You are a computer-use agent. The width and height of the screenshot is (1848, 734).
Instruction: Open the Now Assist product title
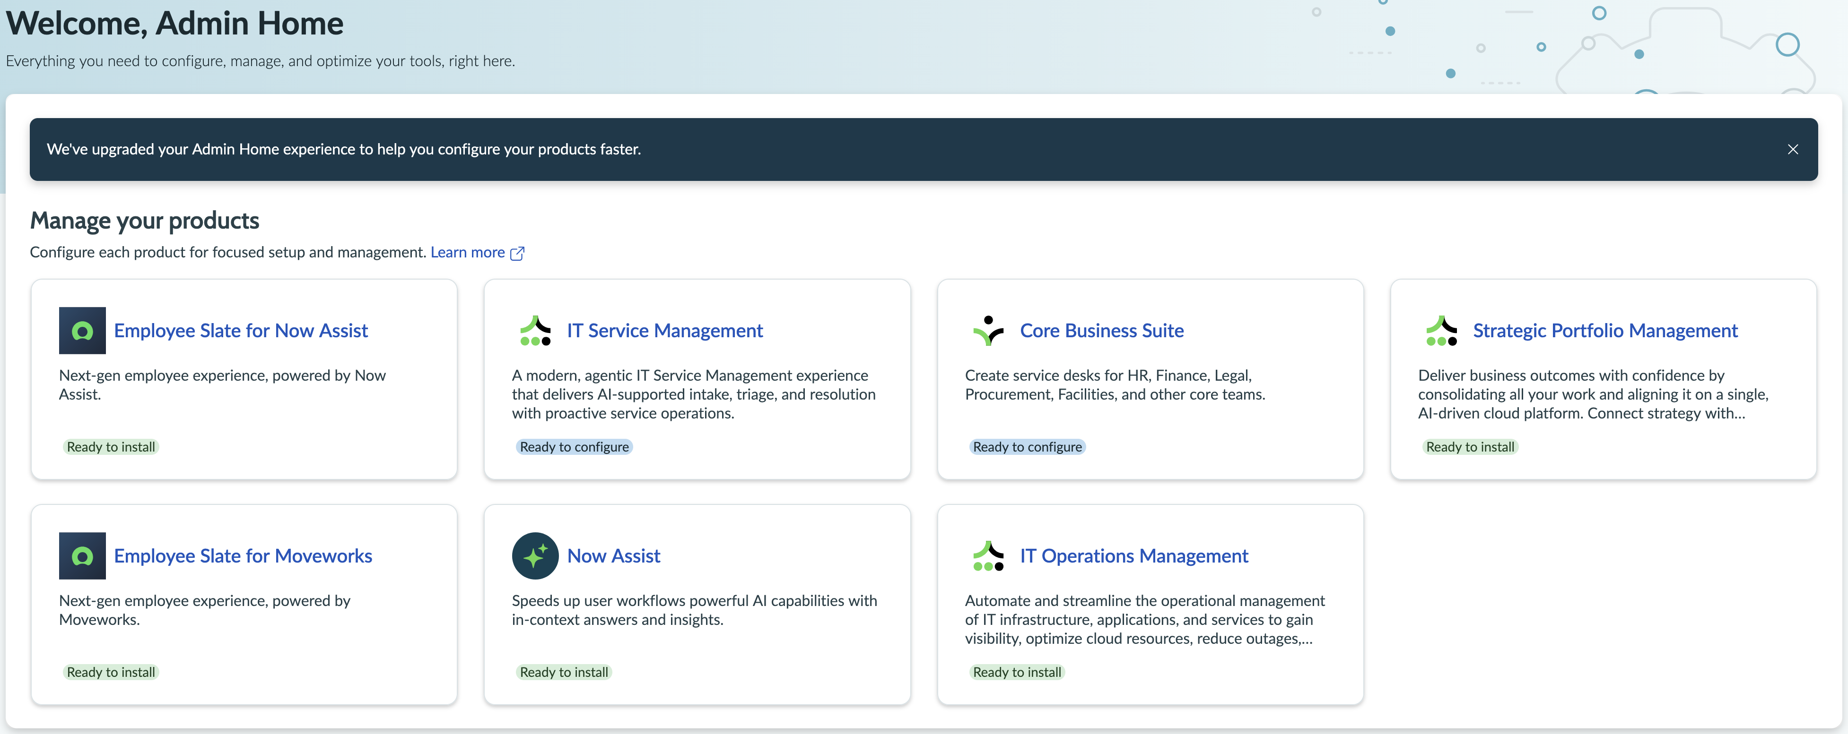pyautogui.click(x=613, y=555)
